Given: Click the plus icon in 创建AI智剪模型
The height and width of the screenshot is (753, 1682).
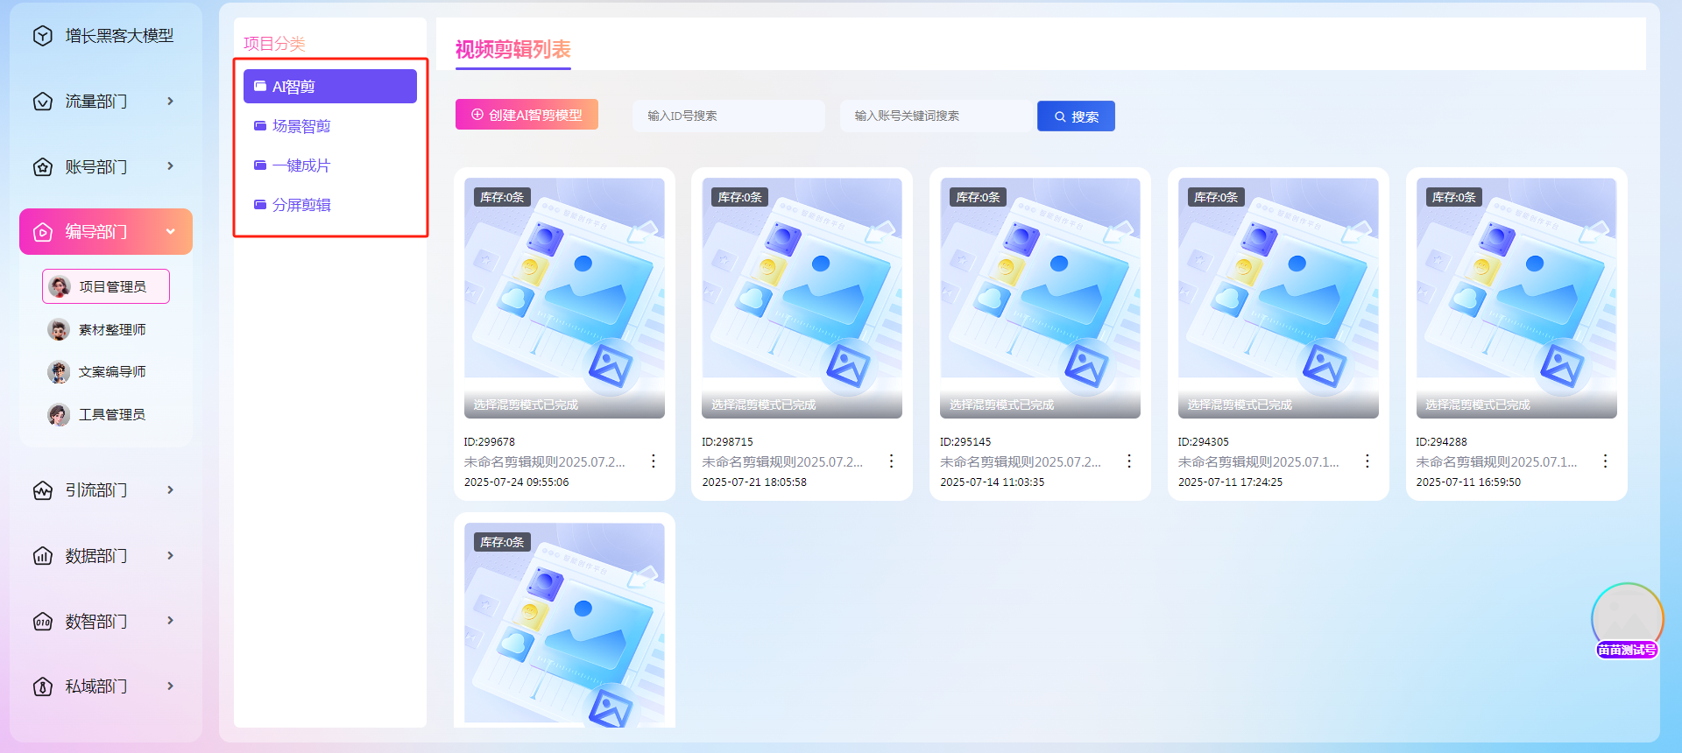Looking at the screenshot, I should click(477, 115).
